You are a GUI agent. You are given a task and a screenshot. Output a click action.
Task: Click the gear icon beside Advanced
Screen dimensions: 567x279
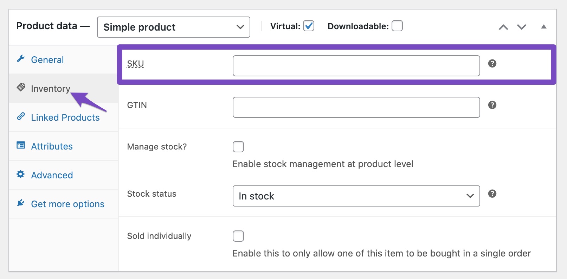click(21, 174)
